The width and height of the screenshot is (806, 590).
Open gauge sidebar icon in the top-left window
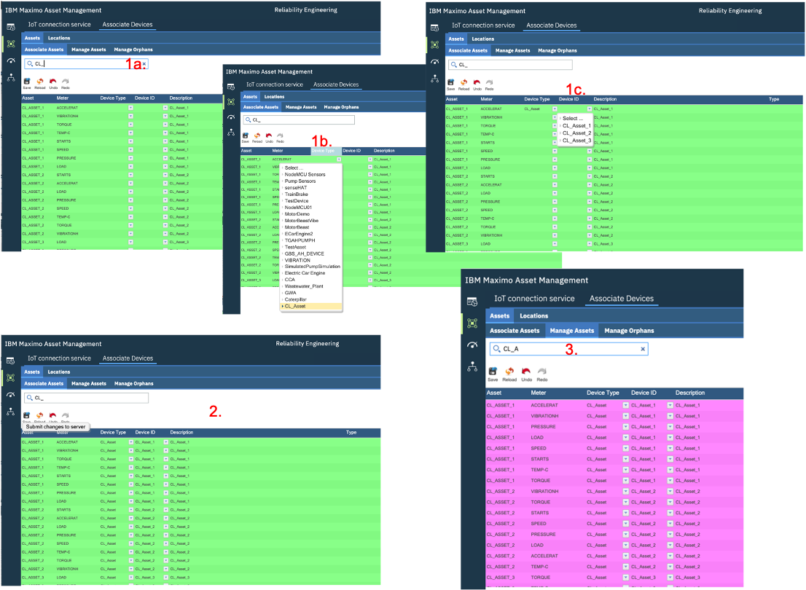tap(11, 60)
